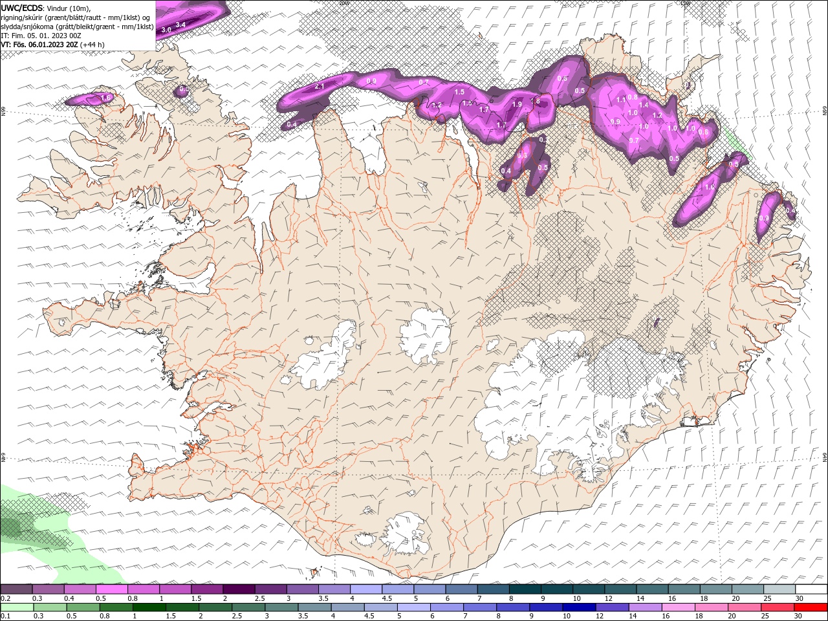Viewport: 828px width, 621px height.
Task: Select the dark purple 2 swatch in the upper legend
Action: [238, 589]
